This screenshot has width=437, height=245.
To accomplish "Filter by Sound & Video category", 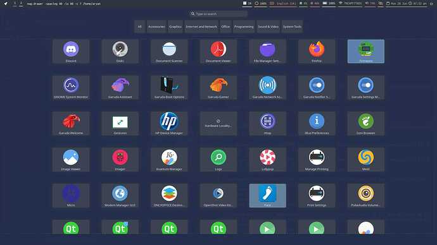I will tap(268, 27).
